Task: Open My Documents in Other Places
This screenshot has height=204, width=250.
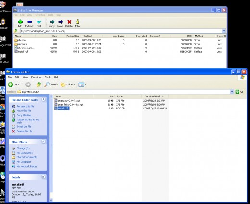Action: [x=25, y=153]
